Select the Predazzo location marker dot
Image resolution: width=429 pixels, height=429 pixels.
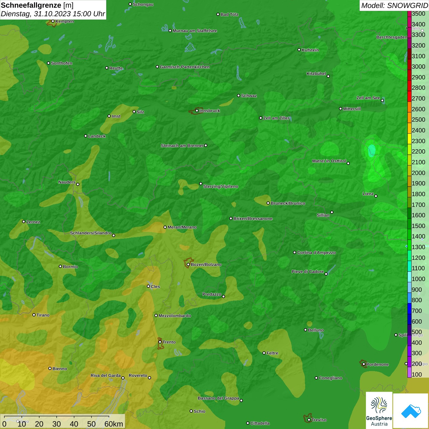(x=223, y=296)
